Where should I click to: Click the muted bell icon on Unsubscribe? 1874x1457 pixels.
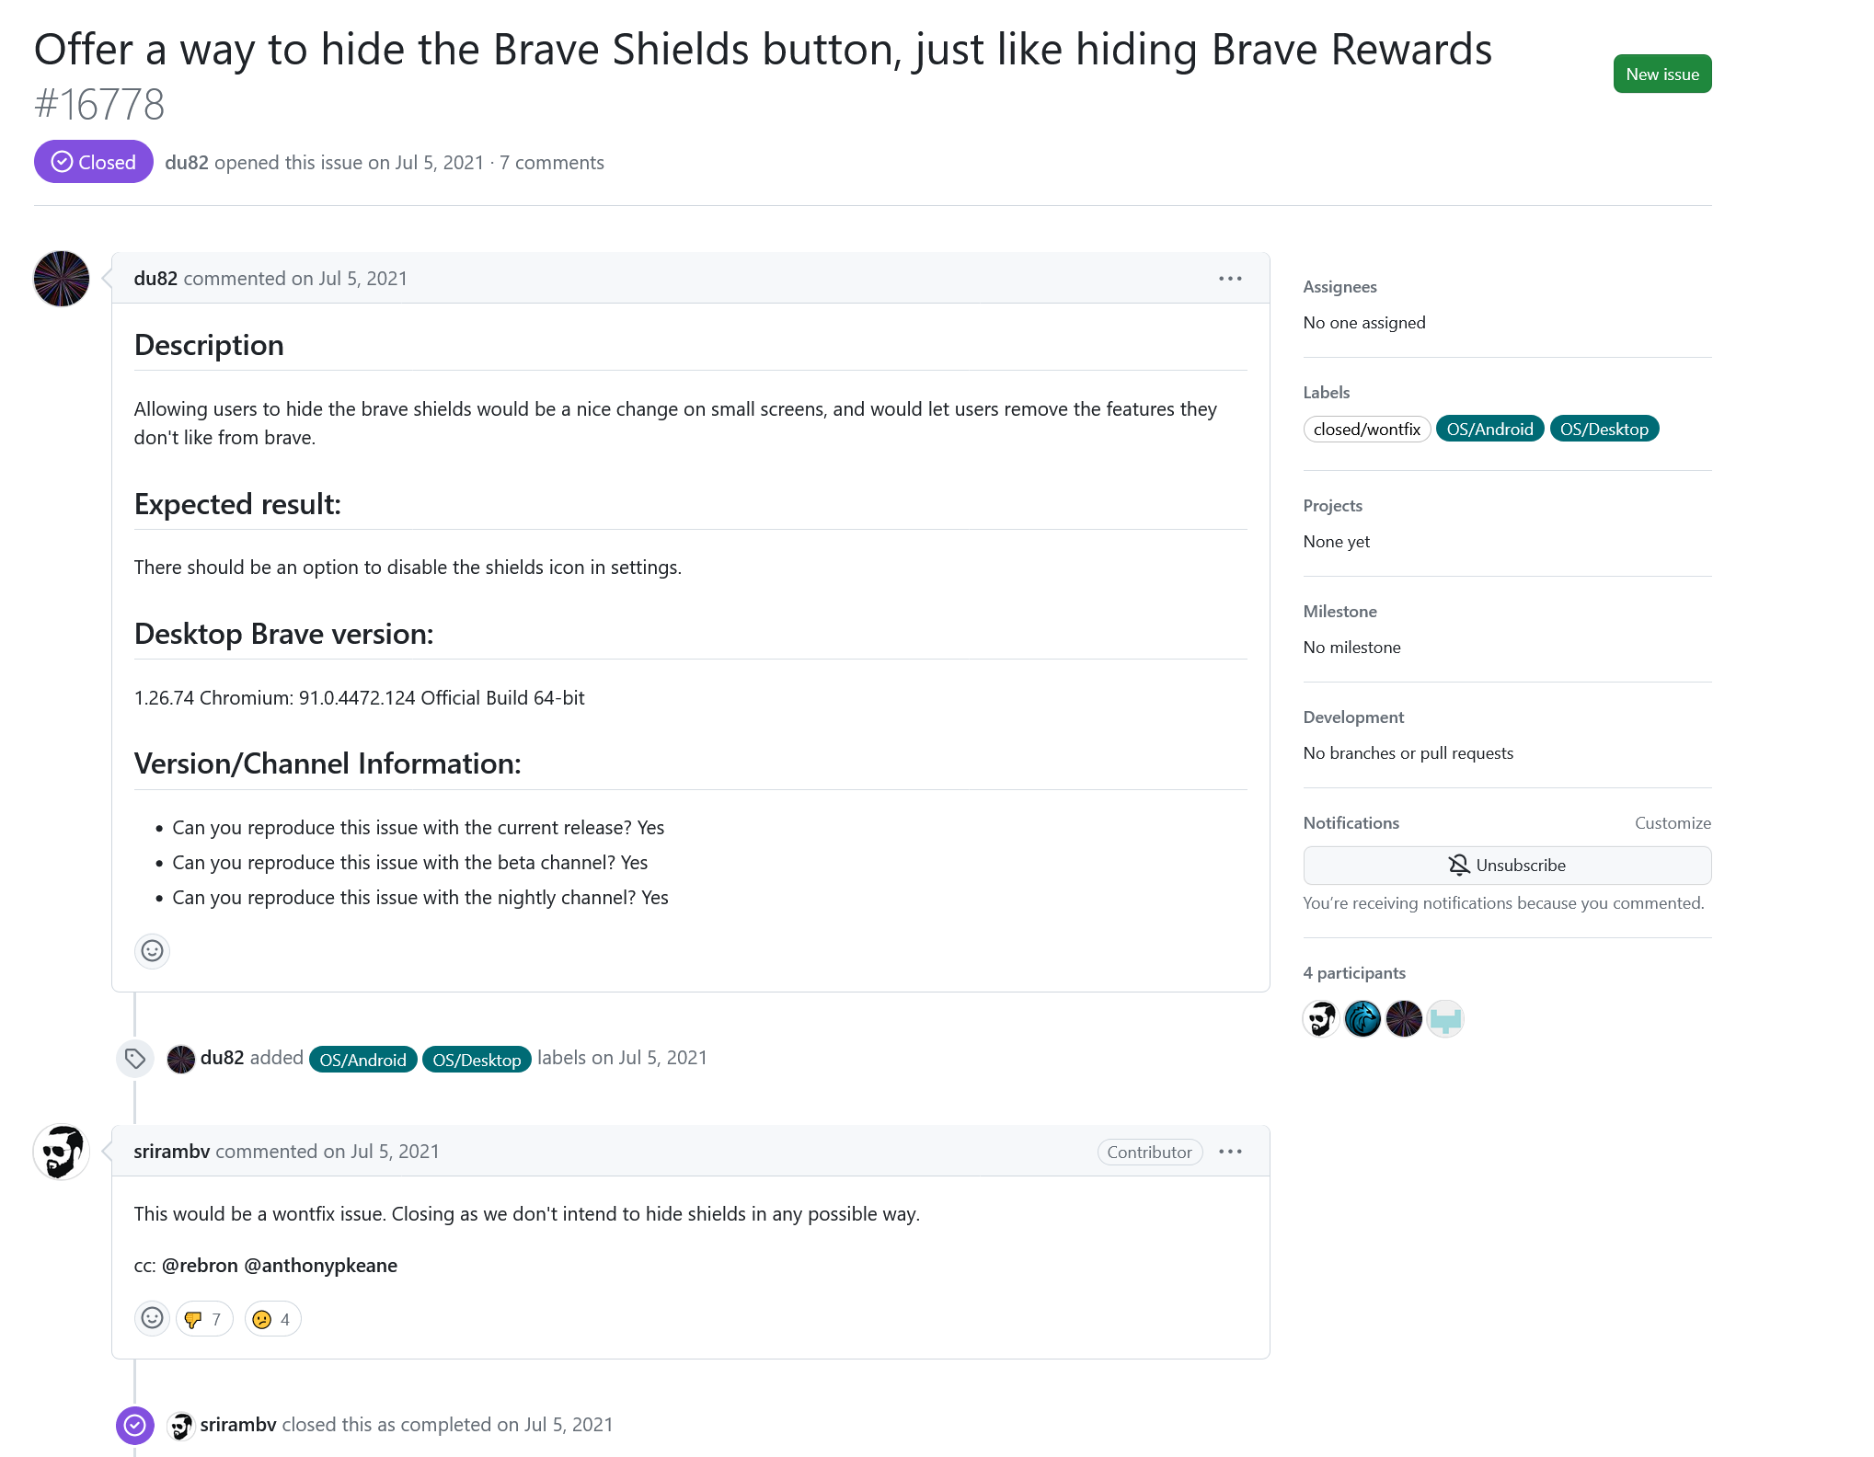(x=1458, y=865)
